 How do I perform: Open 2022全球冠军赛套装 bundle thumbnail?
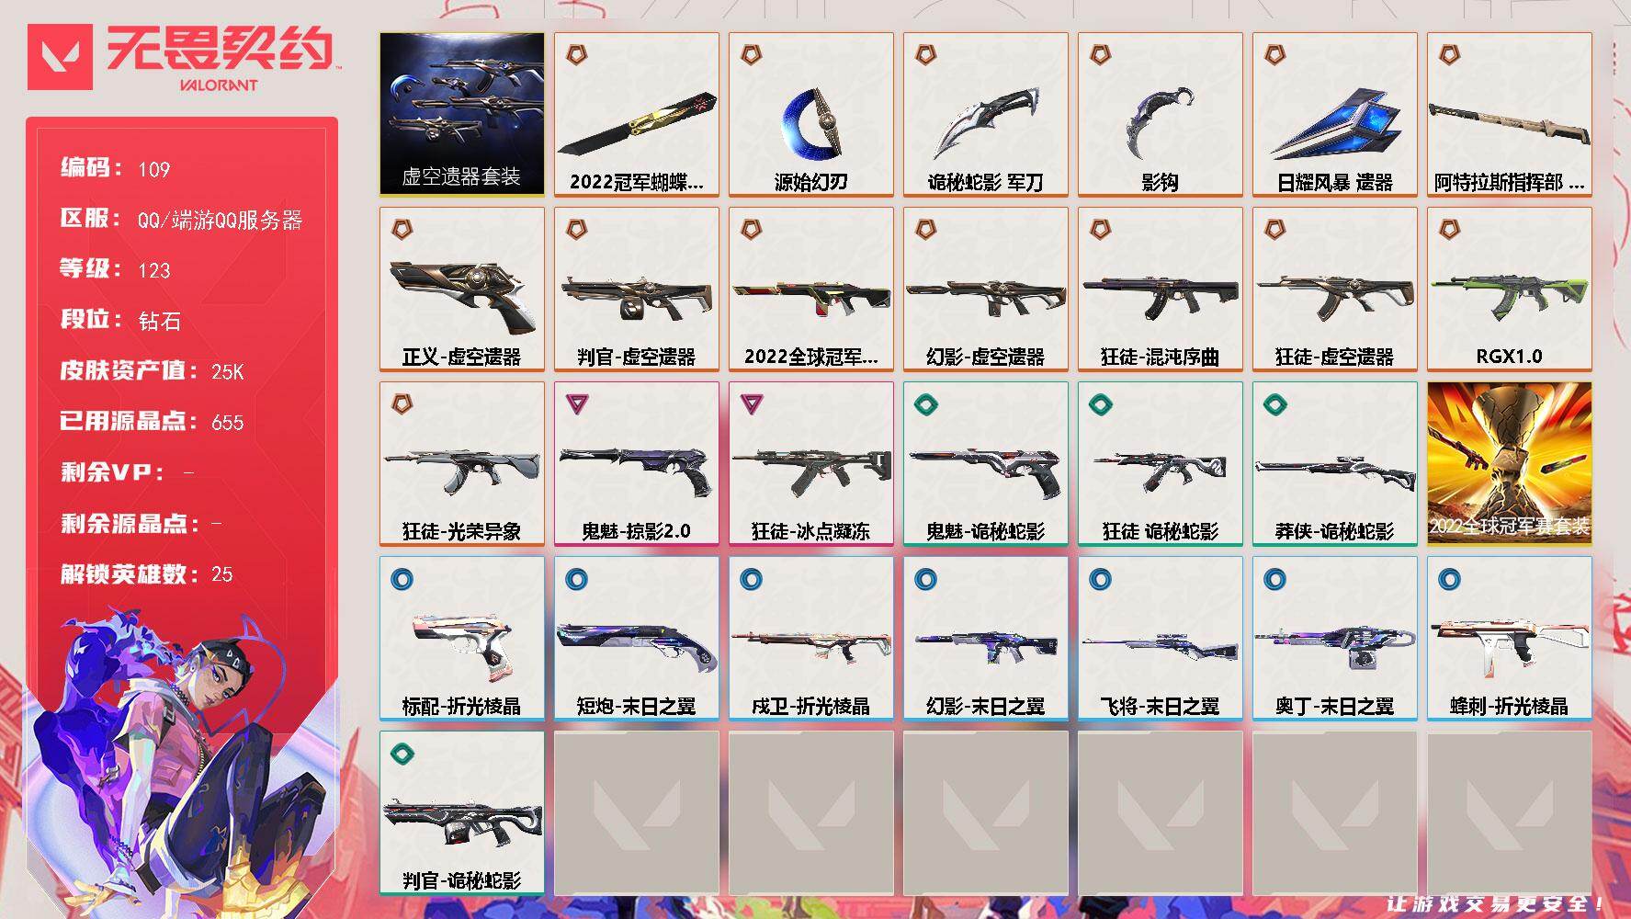(x=1510, y=463)
